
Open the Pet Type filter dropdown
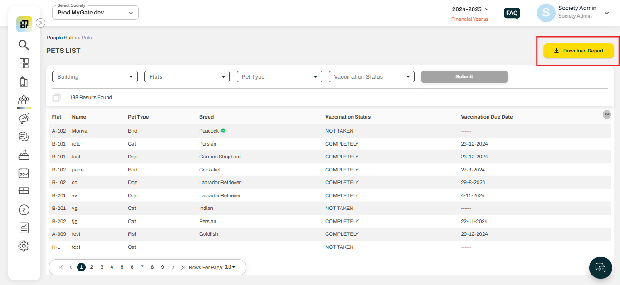coord(279,76)
